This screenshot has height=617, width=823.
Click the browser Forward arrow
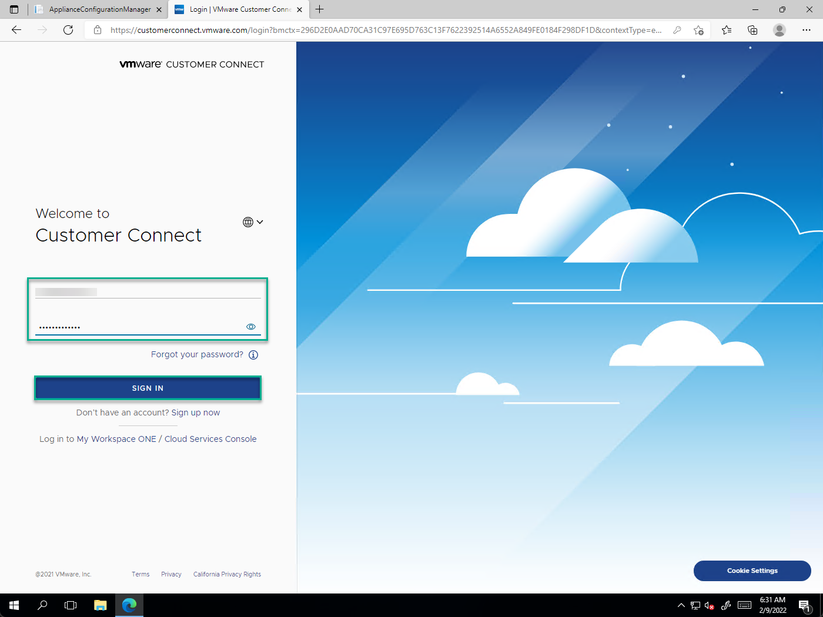pos(42,30)
